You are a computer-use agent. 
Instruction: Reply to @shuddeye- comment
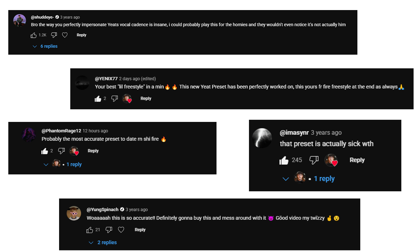(81, 35)
